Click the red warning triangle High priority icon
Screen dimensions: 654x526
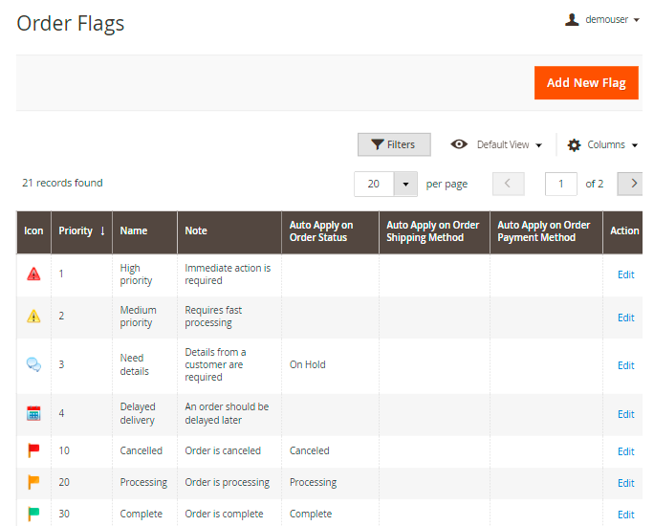click(x=33, y=274)
